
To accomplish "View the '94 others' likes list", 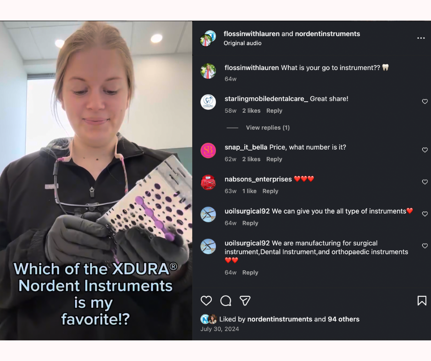I will click(x=343, y=319).
